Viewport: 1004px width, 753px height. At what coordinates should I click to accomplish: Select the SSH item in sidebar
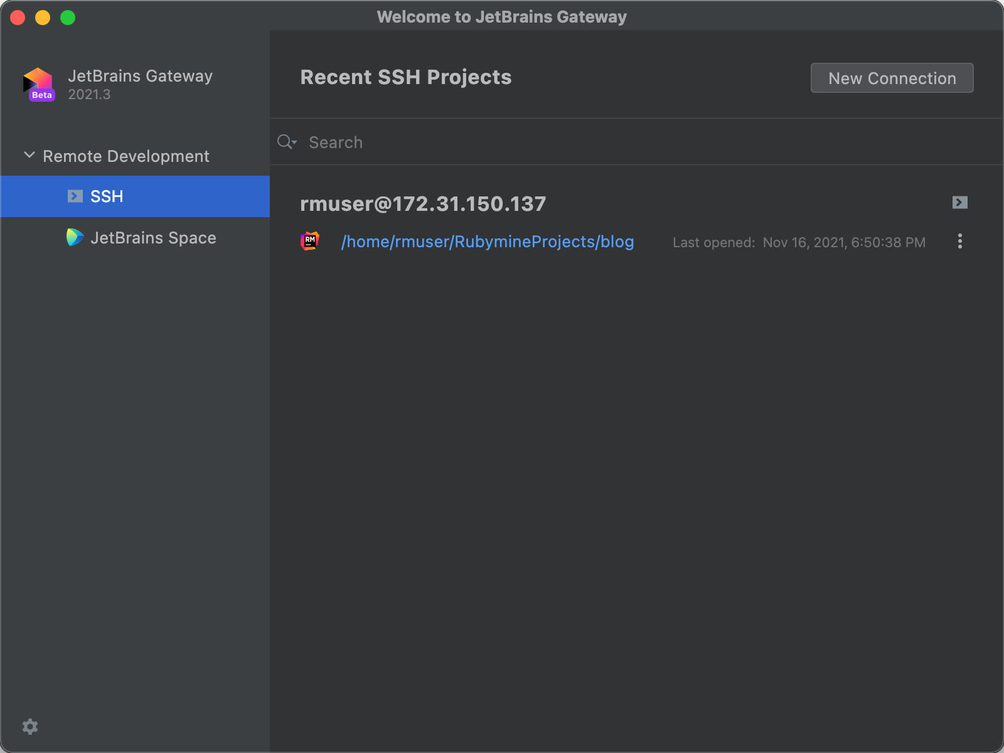click(107, 196)
